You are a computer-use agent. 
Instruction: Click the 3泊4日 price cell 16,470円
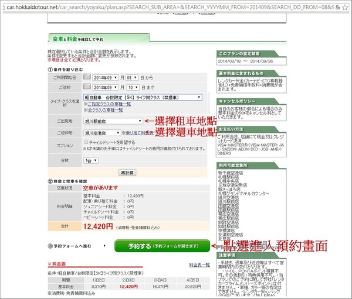coord(160,287)
